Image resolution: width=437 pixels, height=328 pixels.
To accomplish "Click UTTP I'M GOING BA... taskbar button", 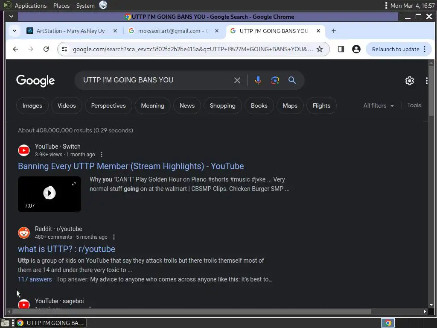I will tap(51, 323).
